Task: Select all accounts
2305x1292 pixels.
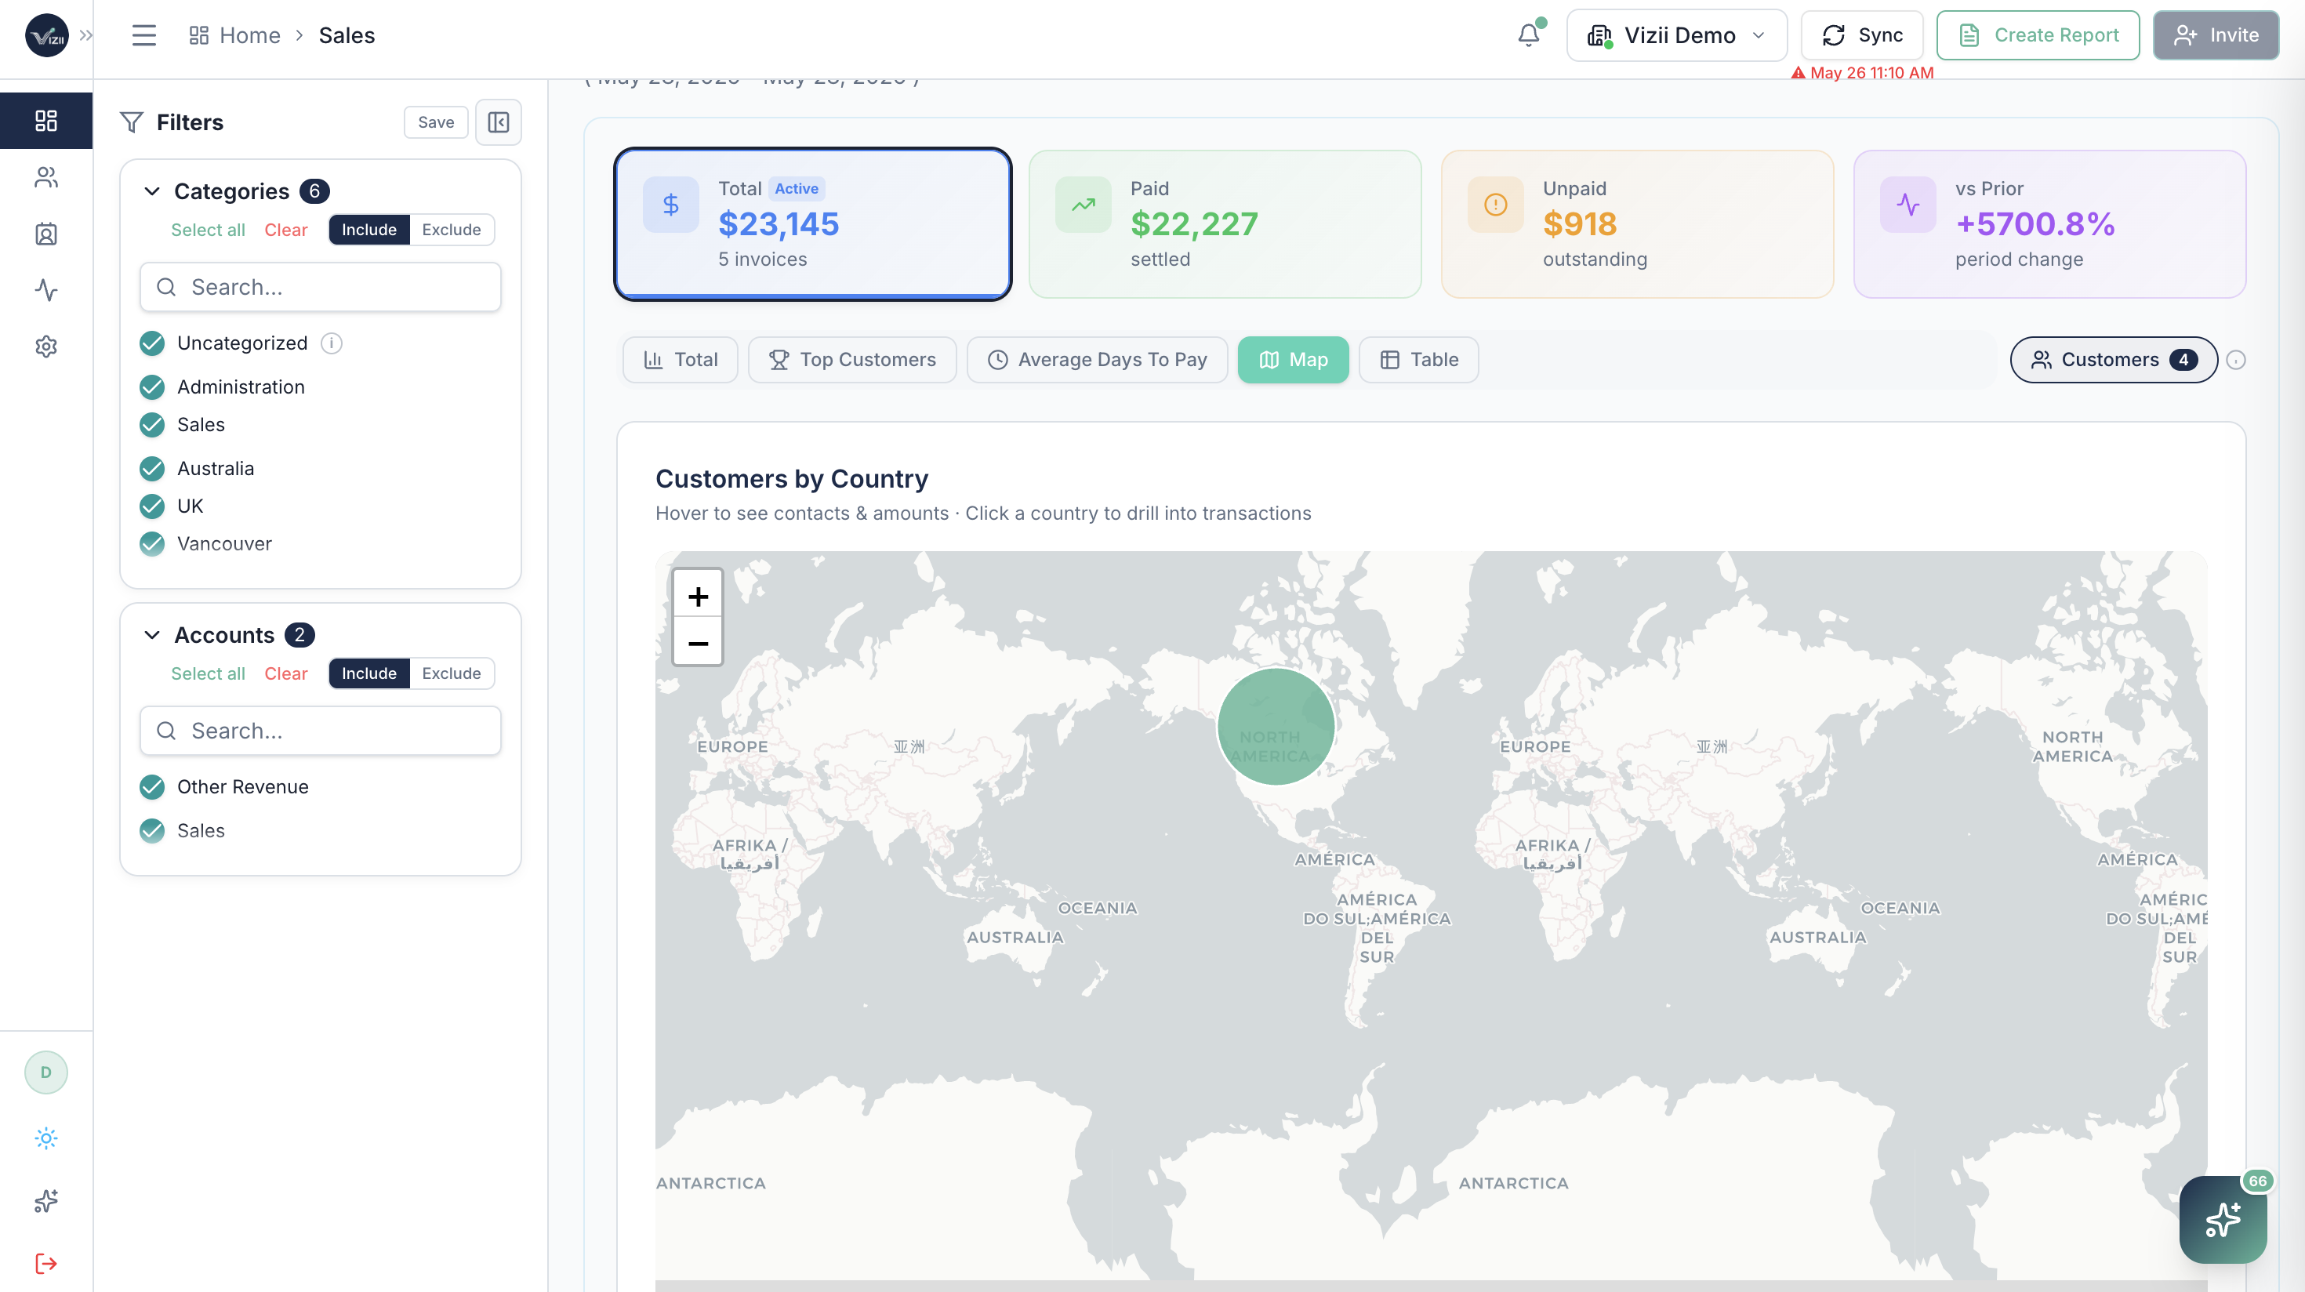Action: click(208, 673)
